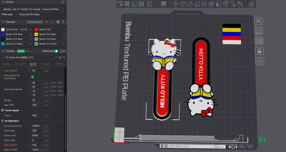Search the process settings
This screenshot has height=152, width=286.
point(64,57)
